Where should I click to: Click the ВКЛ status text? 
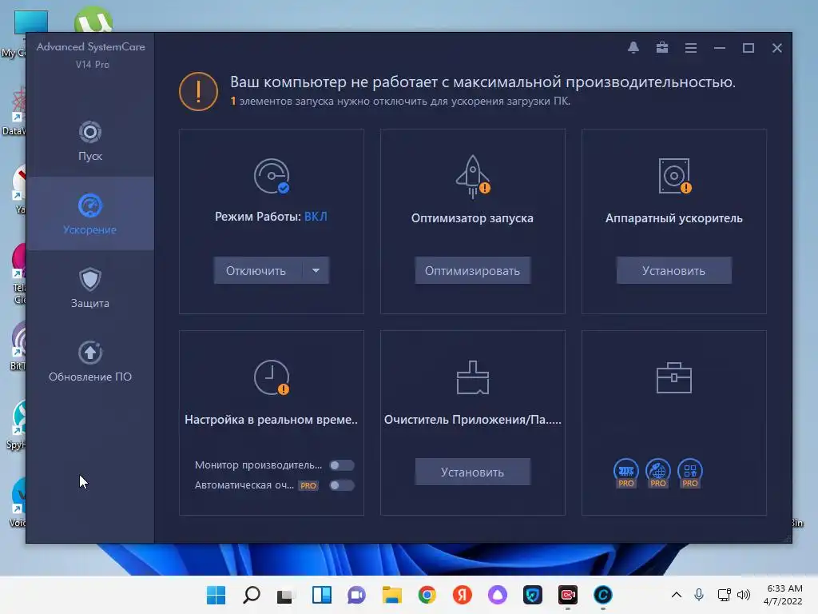[316, 216]
